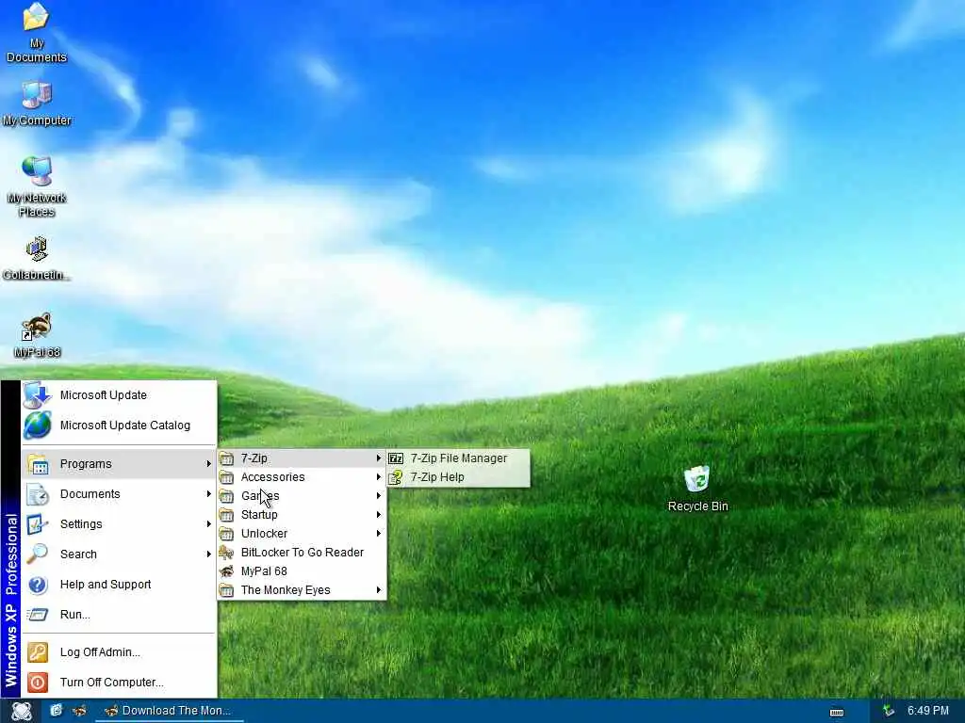Screen dimensions: 965x723
Task: Click the Start button on the taskbar
Action: click(x=22, y=711)
